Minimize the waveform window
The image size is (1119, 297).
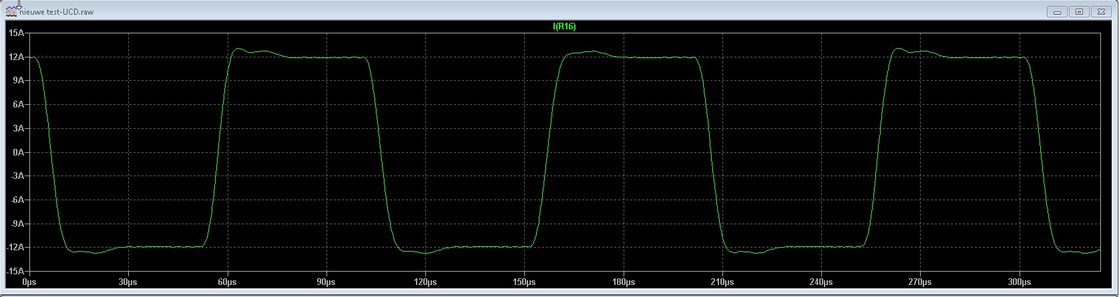(x=1057, y=11)
